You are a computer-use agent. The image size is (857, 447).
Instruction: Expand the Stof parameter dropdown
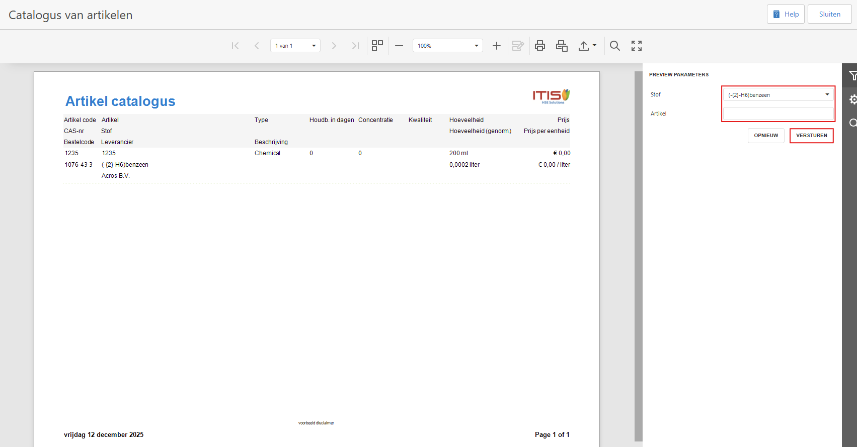pyautogui.click(x=827, y=94)
